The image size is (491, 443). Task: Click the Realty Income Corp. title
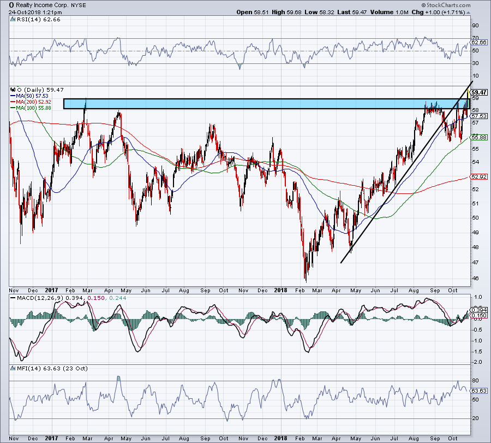pyautogui.click(x=42, y=5)
